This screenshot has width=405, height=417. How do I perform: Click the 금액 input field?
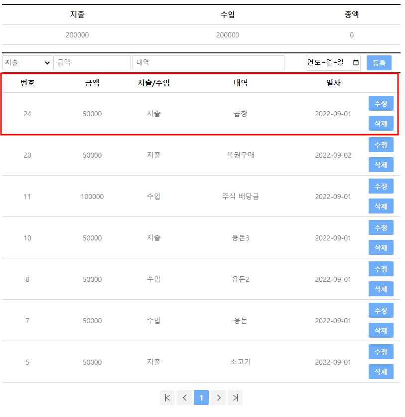[x=92, y=63]
